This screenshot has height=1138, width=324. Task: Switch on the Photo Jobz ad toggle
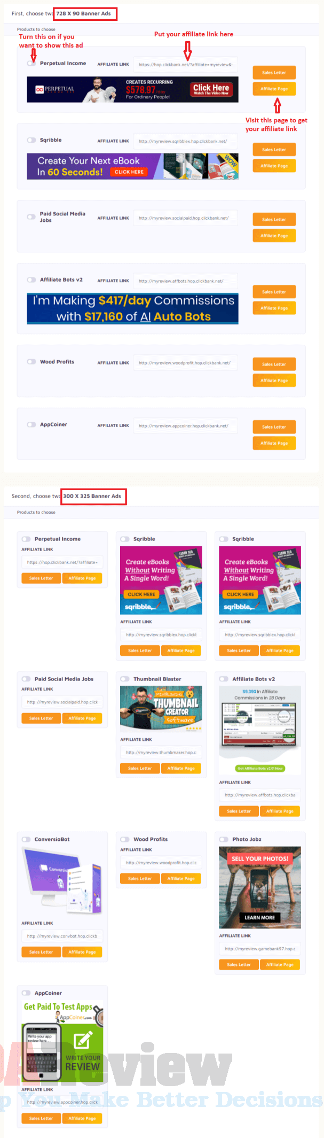pyautogui.click(x=224, y=839)
